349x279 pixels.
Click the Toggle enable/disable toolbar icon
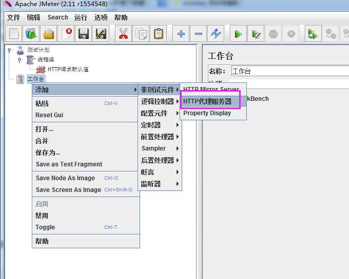[216, 34]
